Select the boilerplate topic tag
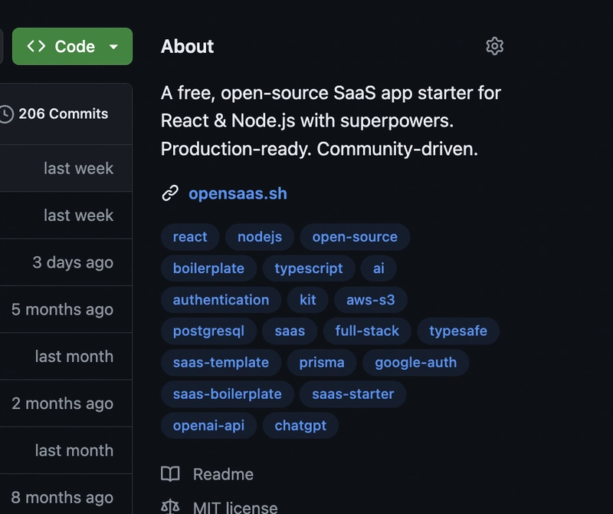This screenshot has width=613, height=514. pyautogui.click(x=208, y=269)
